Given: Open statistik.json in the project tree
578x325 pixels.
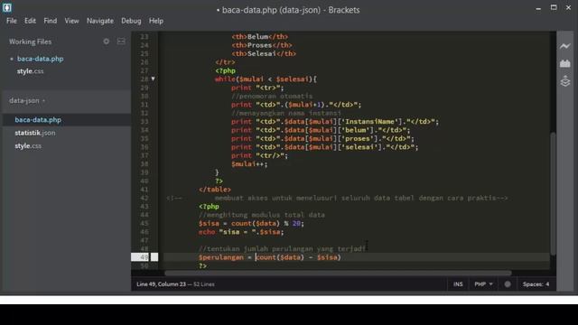Looking at the screenshot, I should [35, 133].
